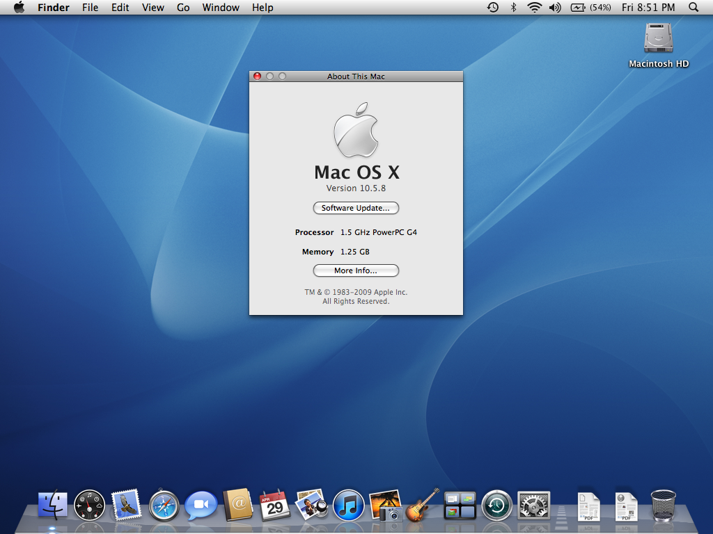Viewport: 713px width, 534px height.
Task: Click the Processor label
Action: click(314, 232)
